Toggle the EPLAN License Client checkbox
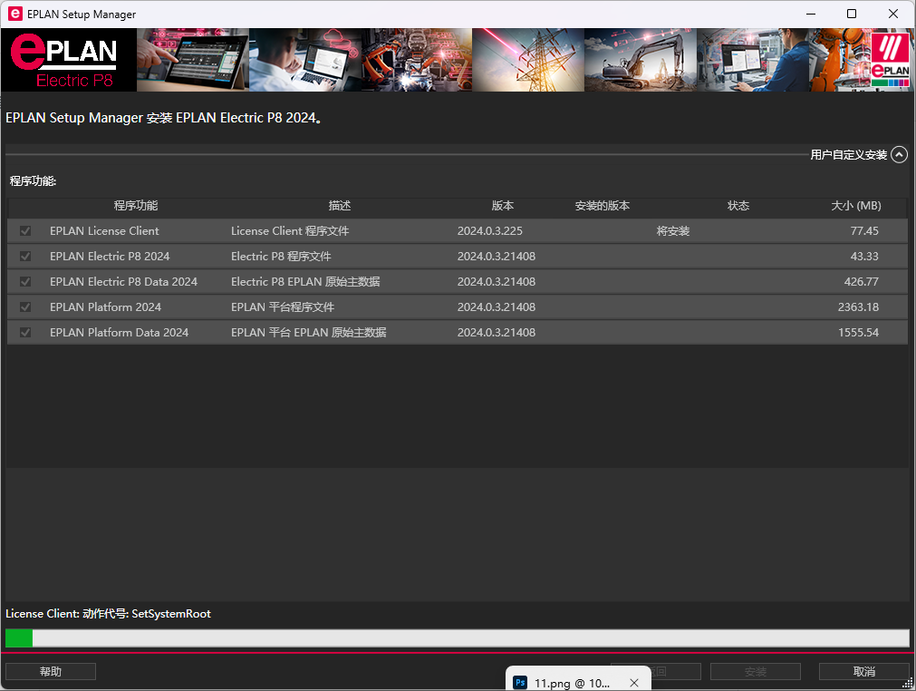The width and height of the screenshot is (916, 691). click(25, 231)
